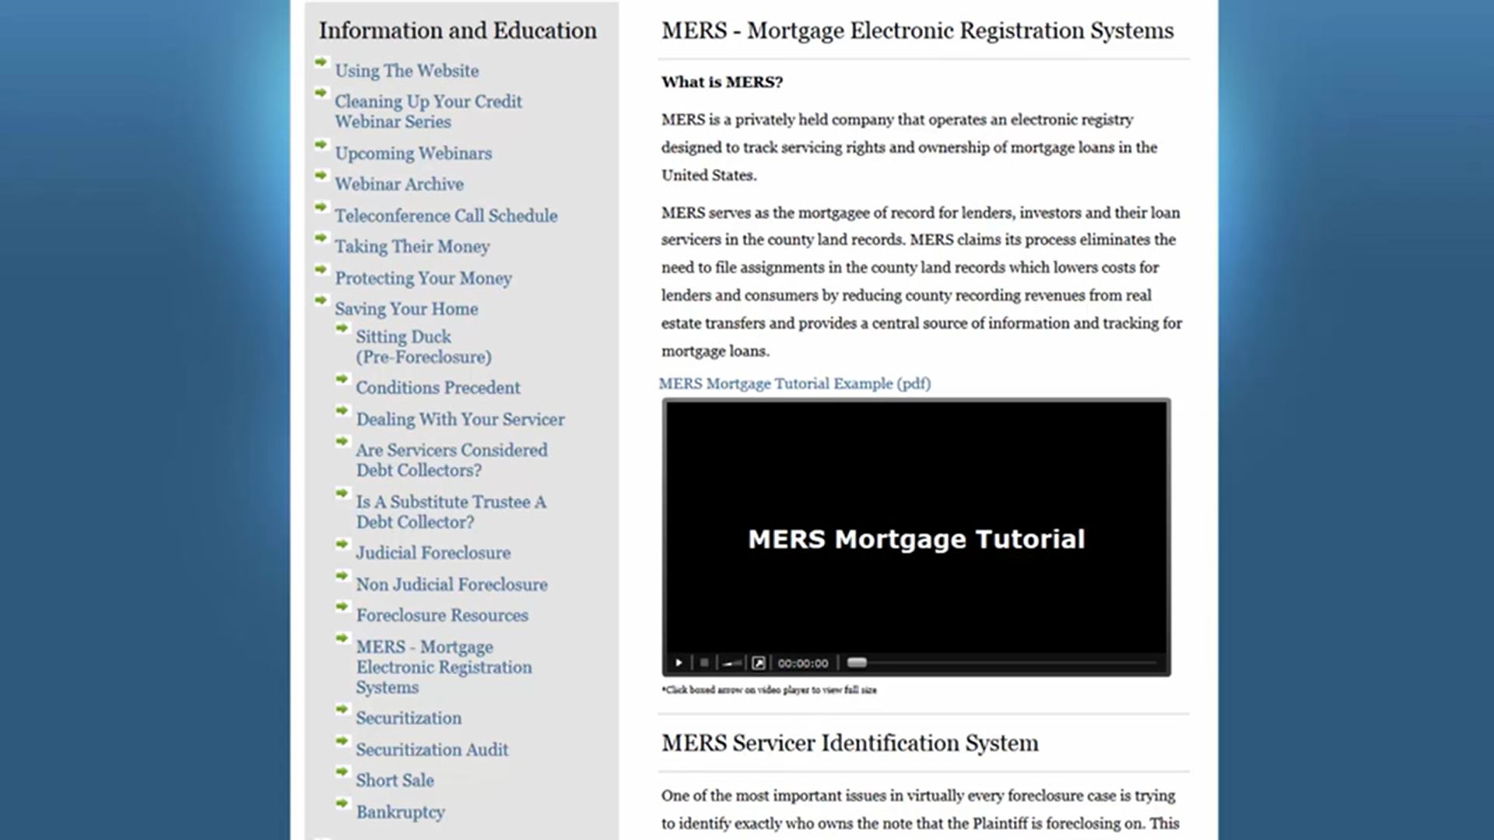Click the video player volume control

pyautogui.click(x=731, y=663)
